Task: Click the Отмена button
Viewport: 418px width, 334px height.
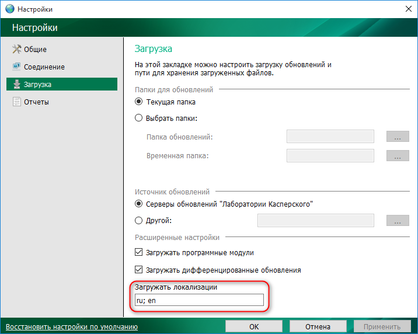Action: (318, 326)
